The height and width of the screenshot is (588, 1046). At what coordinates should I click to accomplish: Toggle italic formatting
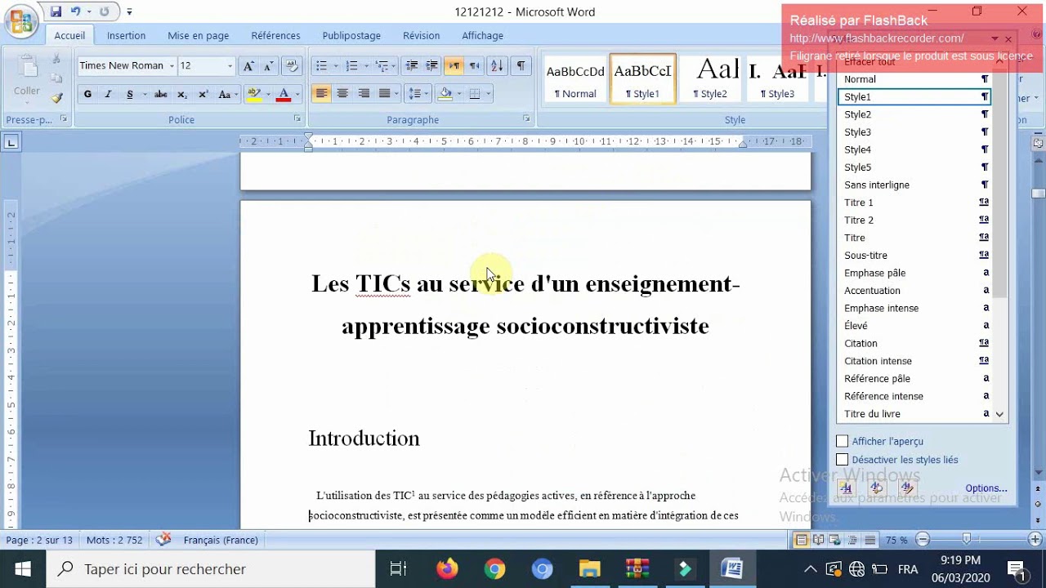tap(108, 94)
